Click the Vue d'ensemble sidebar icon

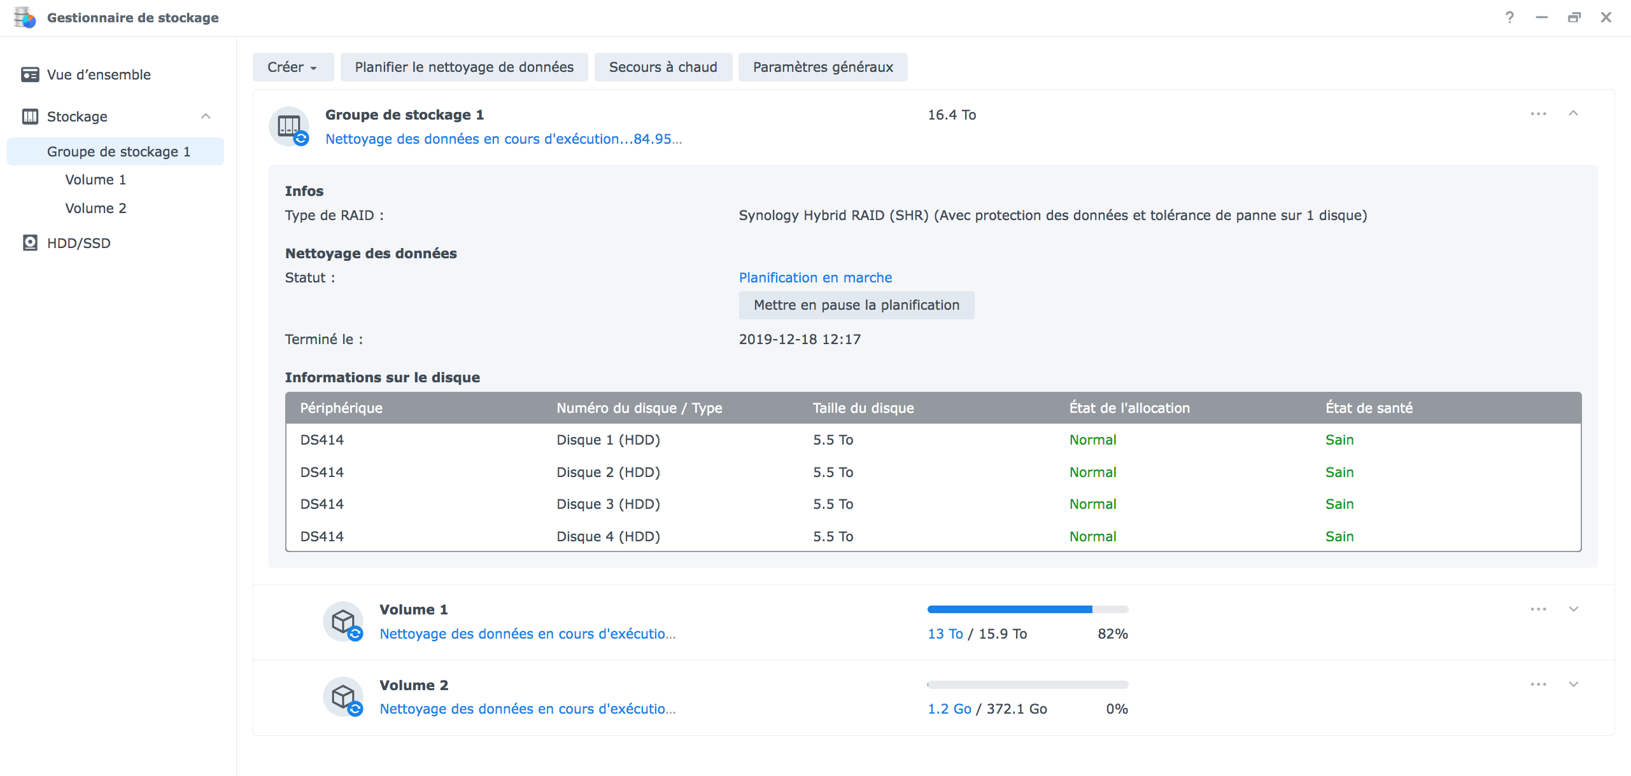click(x=29, y=74)
